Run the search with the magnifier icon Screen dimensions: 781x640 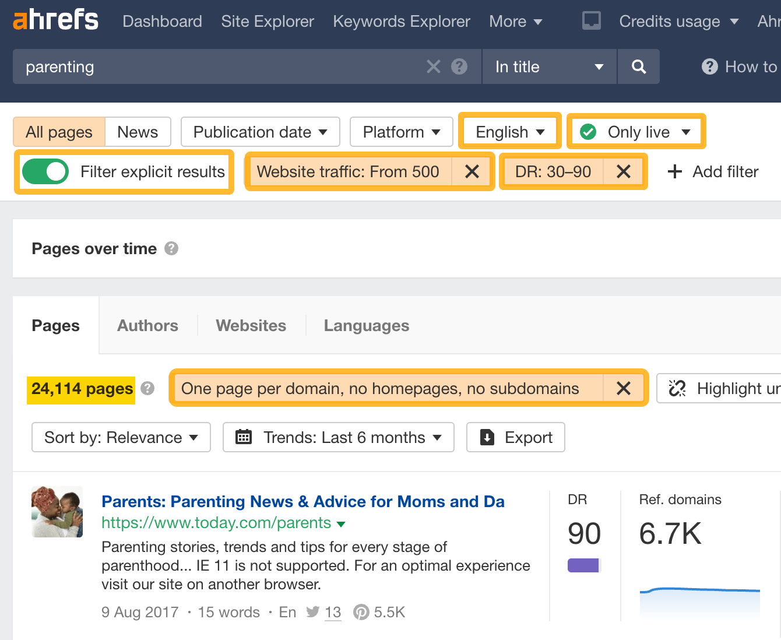tap(639, 66)
